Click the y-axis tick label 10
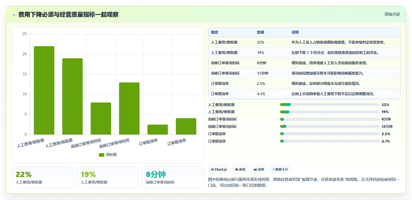Screen dimensions: 412x200 pos(24,94)
